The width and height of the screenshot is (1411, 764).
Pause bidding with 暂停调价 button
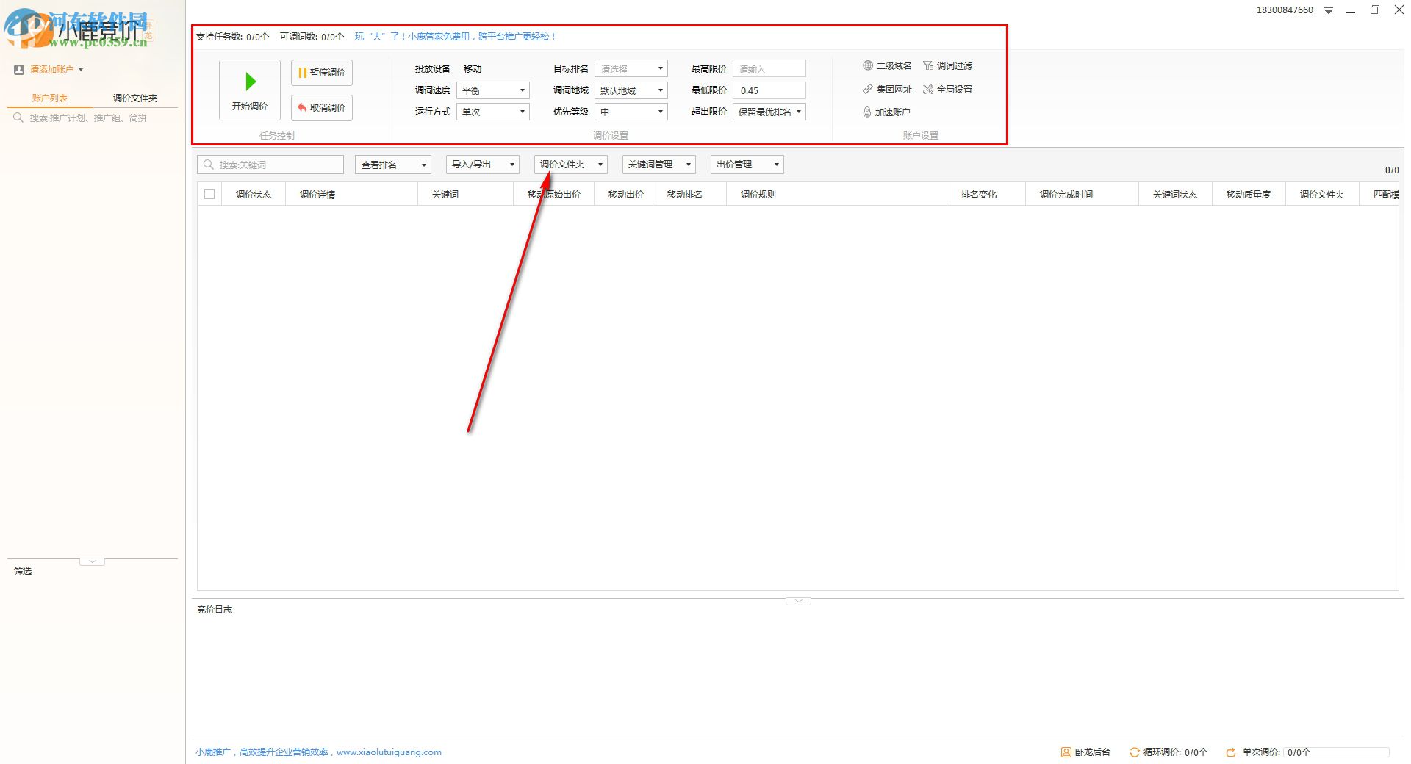tap(322, 73)
